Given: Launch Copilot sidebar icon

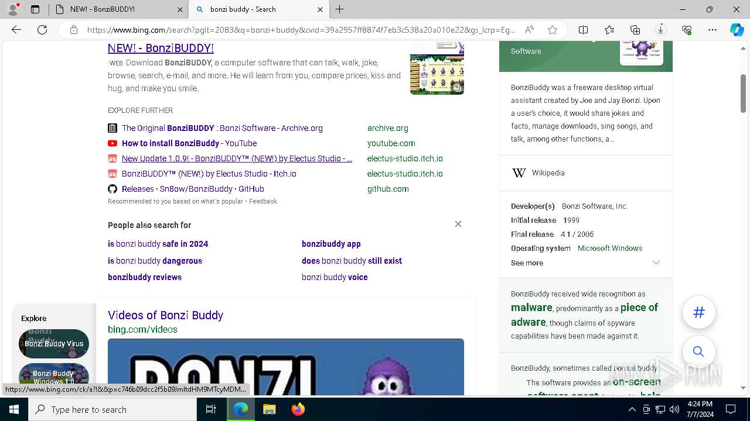Looking at the screenshot, I should (737, 30).
